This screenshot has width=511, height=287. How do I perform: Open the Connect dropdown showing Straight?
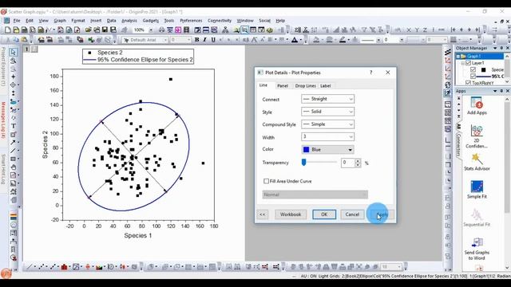[x=328, y=99]
